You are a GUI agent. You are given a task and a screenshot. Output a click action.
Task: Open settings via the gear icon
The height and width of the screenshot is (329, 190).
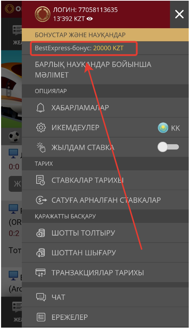click(41, 128)
